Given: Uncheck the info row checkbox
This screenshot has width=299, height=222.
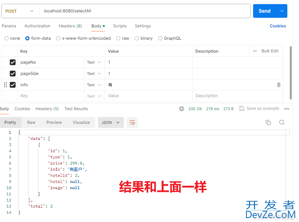Looking at the screenshot, I should [13, 85].
